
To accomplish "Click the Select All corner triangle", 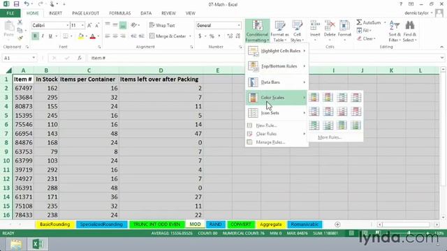I will coord(8,70).
